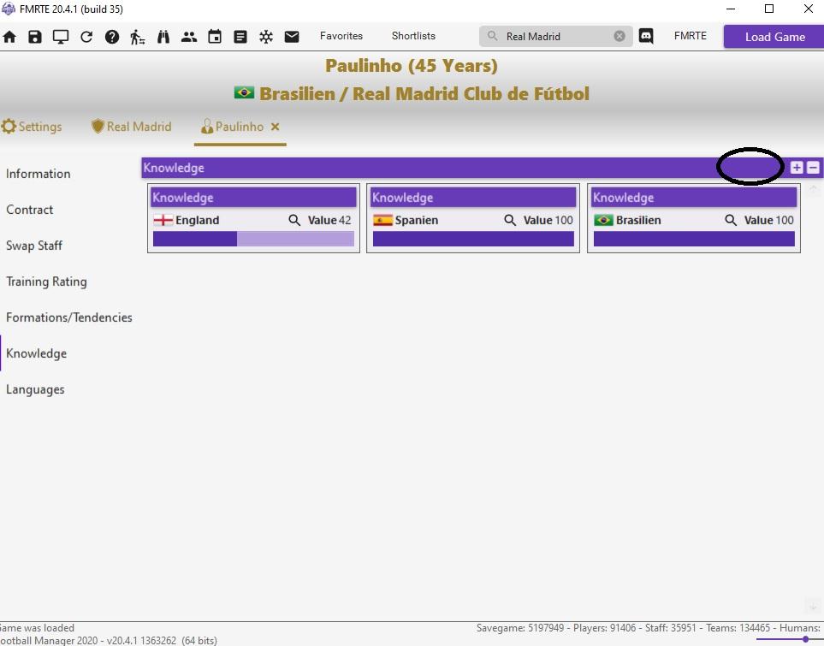Open the chat bubble icon
The height and width of the screenshot is (646, 824).
click(x=646, y=36)
